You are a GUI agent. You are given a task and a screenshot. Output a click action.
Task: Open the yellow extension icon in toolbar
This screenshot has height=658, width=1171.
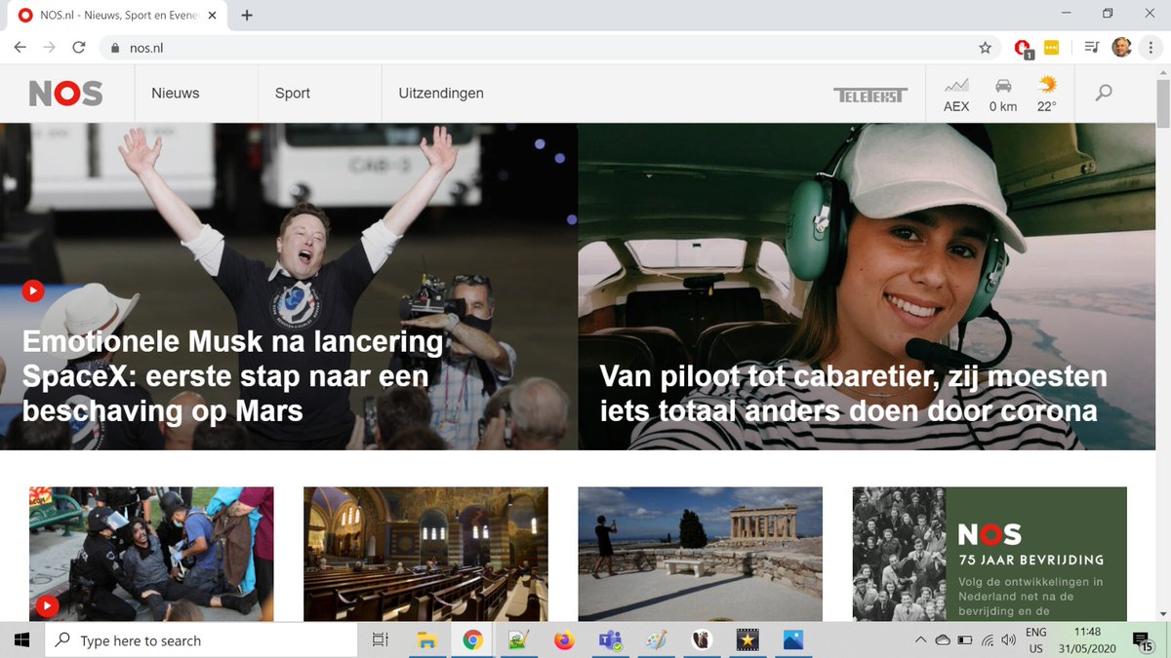(1052, 47)
